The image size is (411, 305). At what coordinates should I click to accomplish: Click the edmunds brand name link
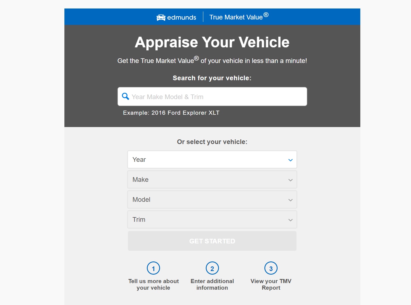(x=182, y=18)
